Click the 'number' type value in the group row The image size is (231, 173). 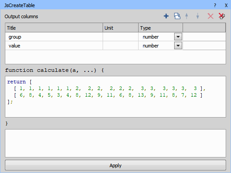151,37
